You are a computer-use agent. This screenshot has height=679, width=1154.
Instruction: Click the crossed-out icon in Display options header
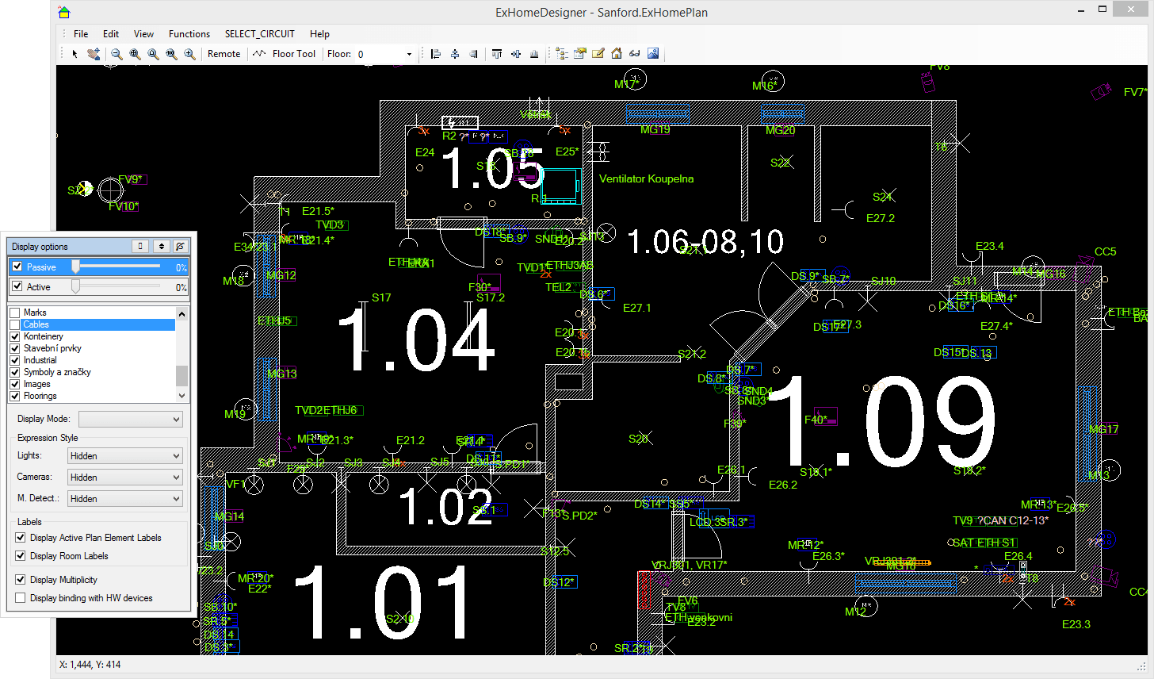(180, 247)
